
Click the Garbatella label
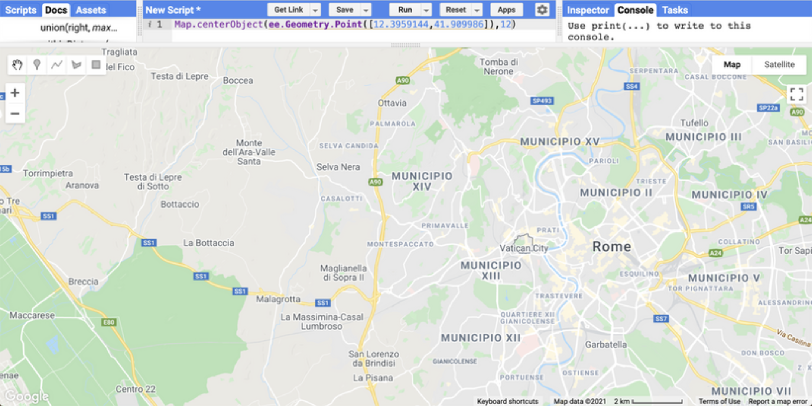[x=606, y=345]
